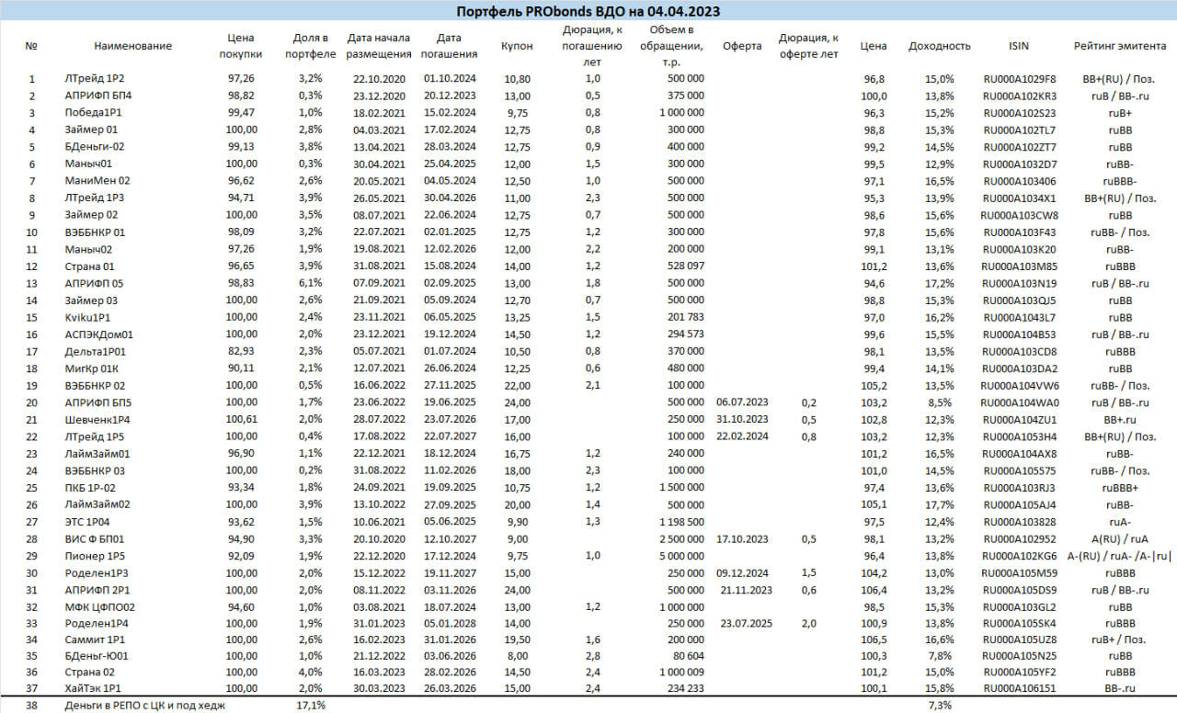Screen dimensions: 1177x713
Task: Select the 'Kviku1P1' bond name
Action: click(88, 317)
